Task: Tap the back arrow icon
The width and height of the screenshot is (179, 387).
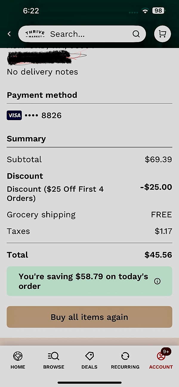Action: [x=9, y=34]
